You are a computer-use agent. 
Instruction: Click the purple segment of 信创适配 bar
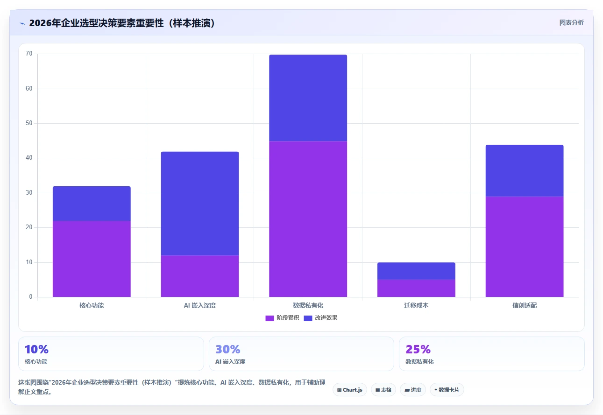point(525,246)
